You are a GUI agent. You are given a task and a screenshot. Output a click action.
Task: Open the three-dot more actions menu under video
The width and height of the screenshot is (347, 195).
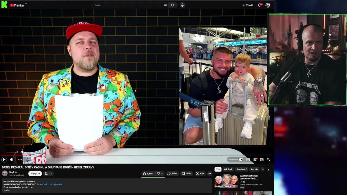click(x=210, y=174)
